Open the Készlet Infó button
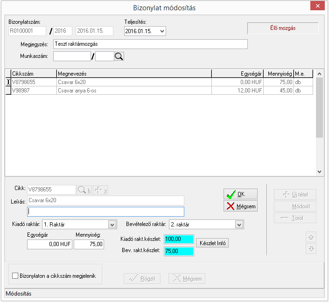 click(212, 243)
